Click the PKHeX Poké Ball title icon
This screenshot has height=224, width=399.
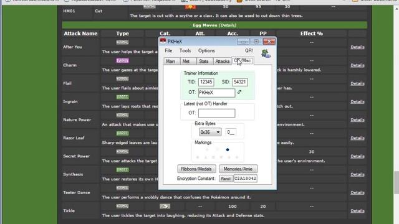tap(163, 41)
